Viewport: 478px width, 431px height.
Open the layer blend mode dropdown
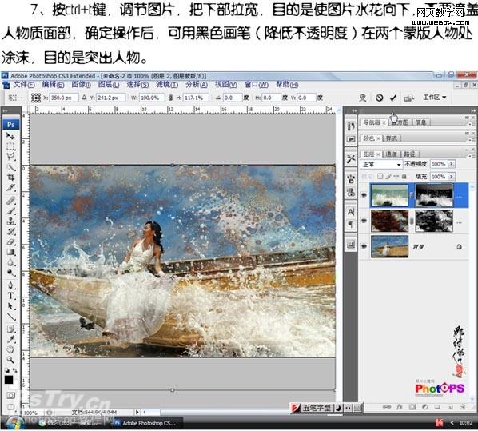click(x=381, y=165)
